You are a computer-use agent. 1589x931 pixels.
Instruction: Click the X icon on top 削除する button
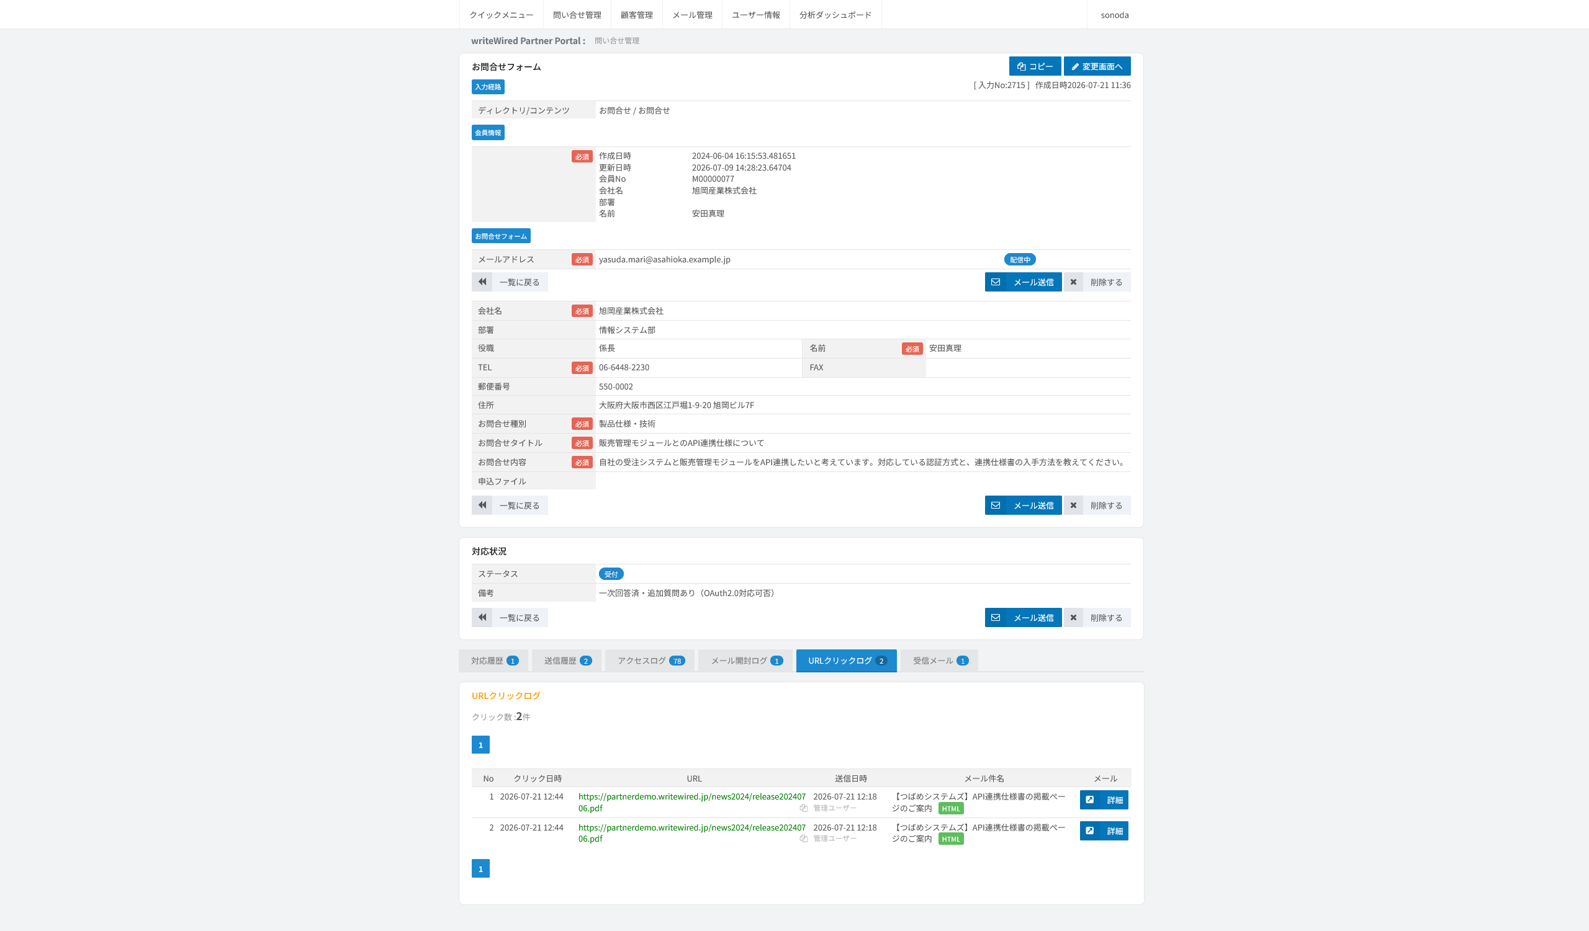pos(1073,282)
